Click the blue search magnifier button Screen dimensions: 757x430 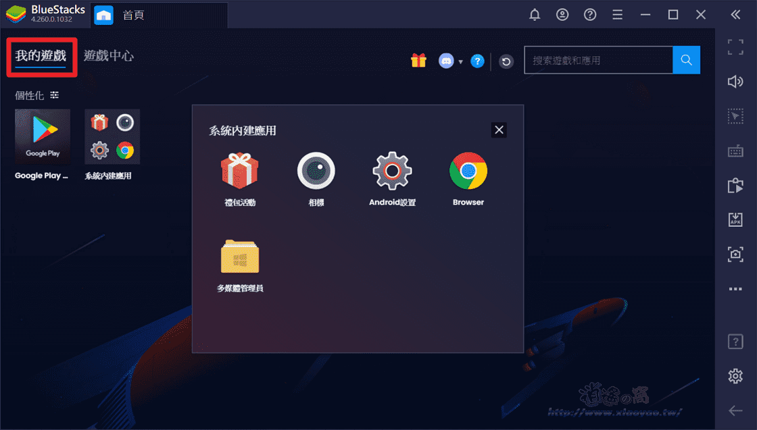pos(686,60)
